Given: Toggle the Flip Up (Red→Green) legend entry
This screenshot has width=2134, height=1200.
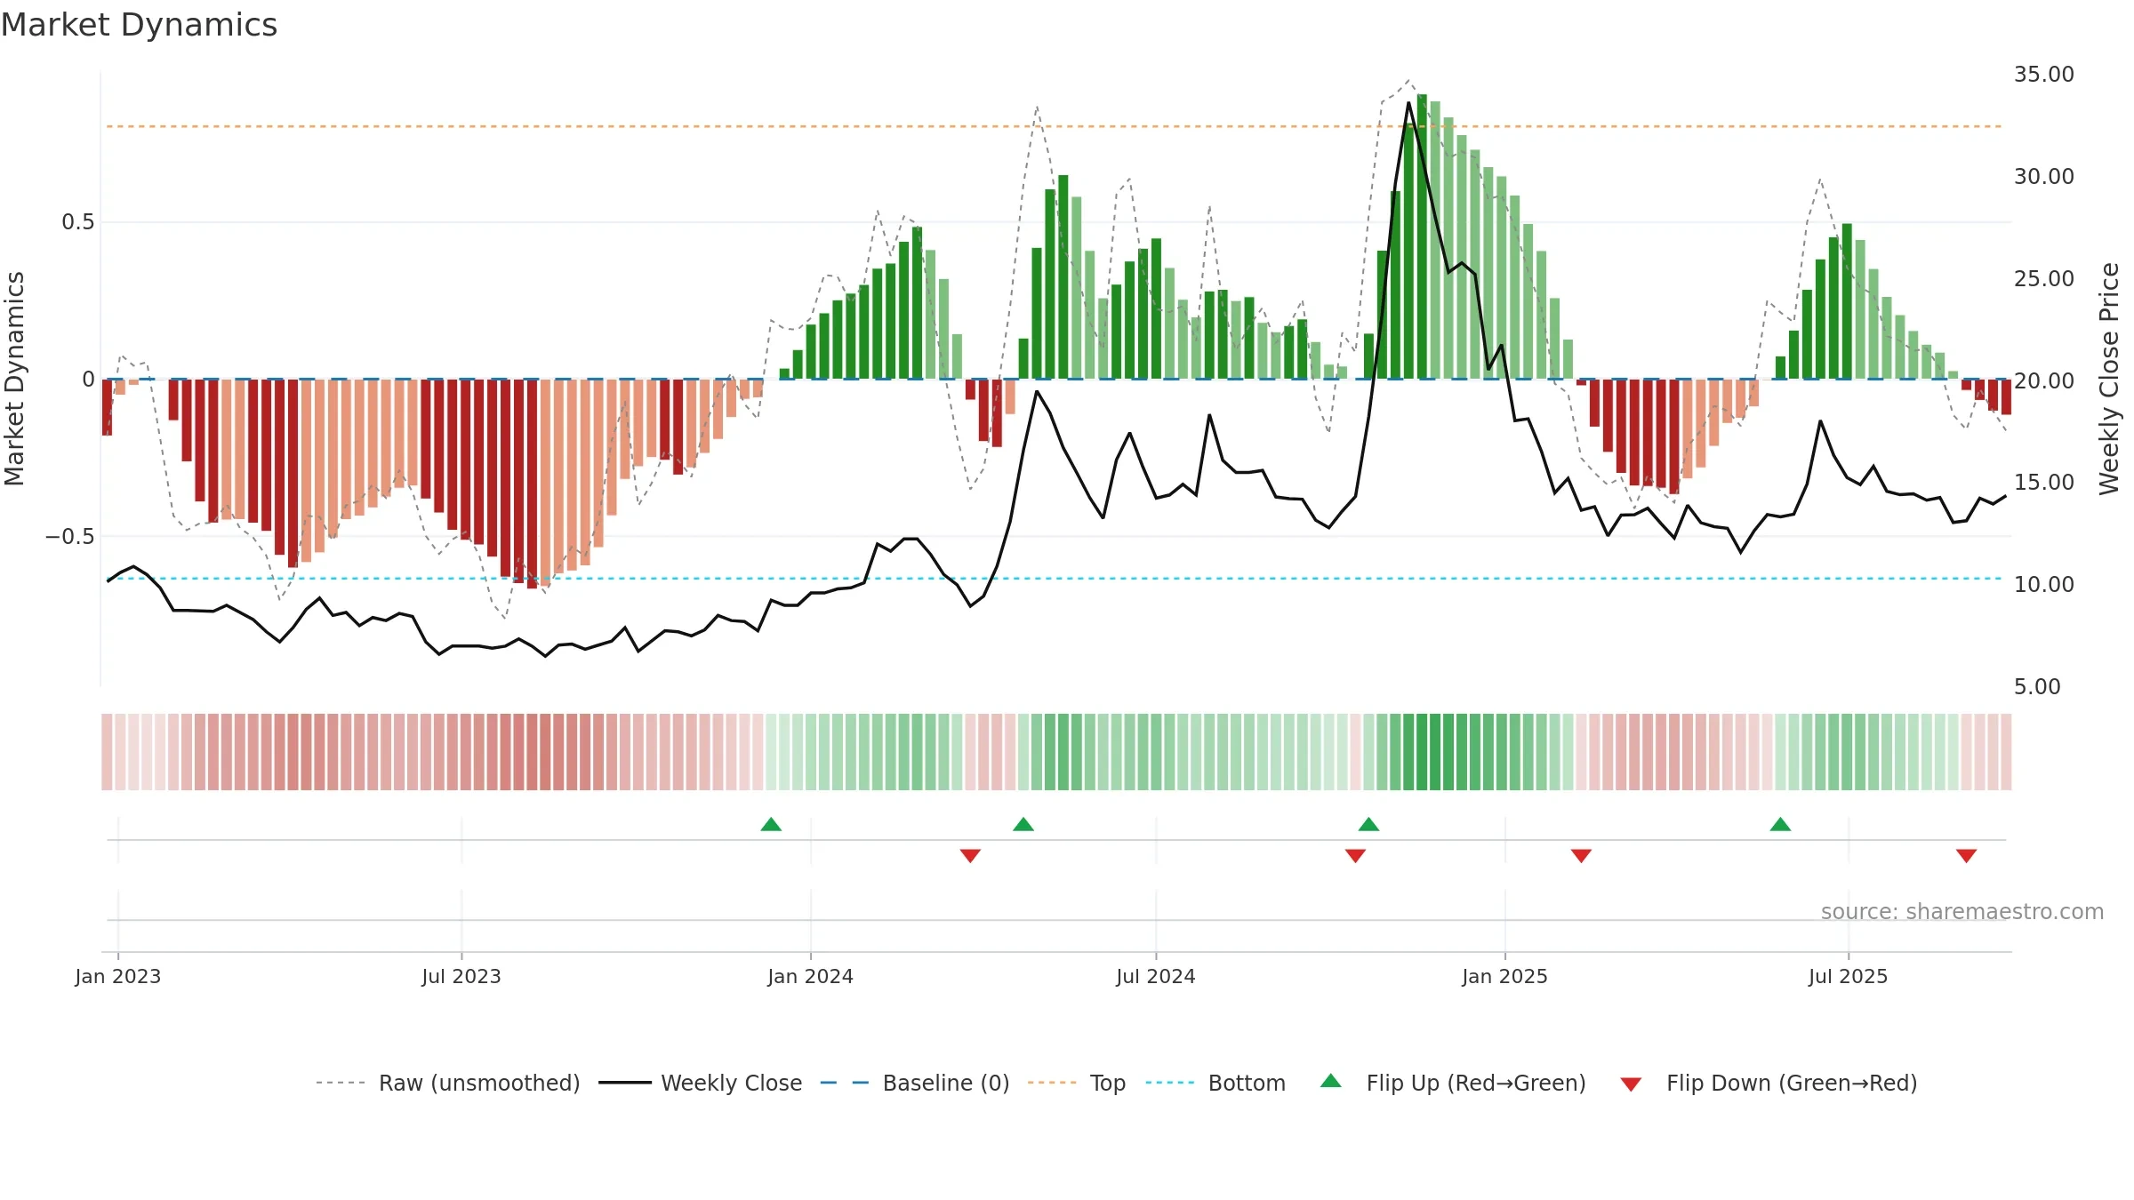Looking at the screenshot, I should pos(1453,1083).
